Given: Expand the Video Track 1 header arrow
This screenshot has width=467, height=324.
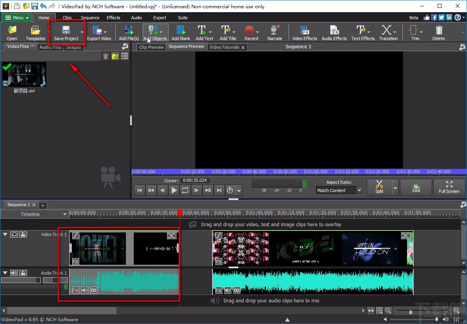Looking at the screenshot, I should 5,234.
